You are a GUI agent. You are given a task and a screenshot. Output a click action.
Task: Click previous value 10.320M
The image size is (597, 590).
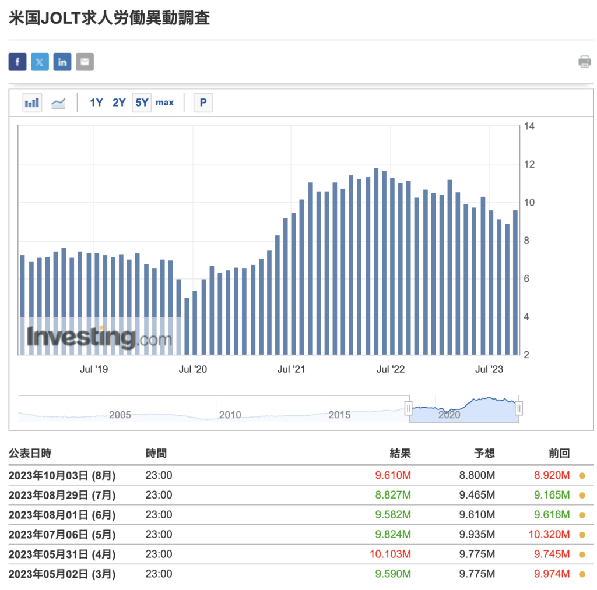(x=549, y=535)
